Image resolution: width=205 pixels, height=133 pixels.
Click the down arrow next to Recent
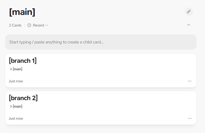[47, 25]
